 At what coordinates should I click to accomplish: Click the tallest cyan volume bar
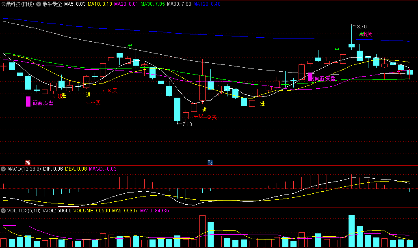point(352,231)
